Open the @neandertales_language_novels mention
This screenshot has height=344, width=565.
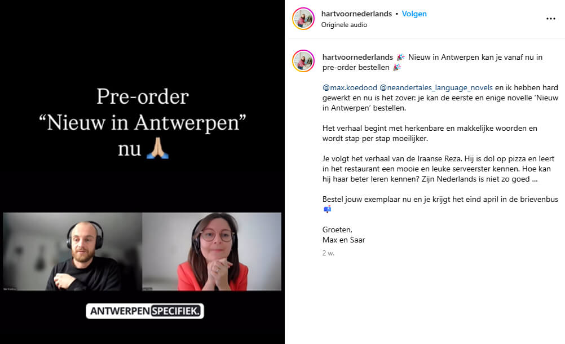(436, 87)
